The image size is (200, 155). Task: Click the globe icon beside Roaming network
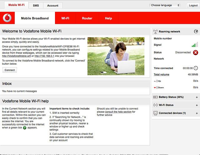tap(196, 32)
